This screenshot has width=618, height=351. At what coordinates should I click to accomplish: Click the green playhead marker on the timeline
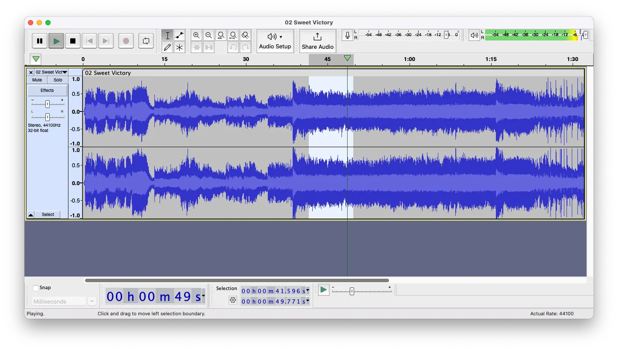tap(348, 57)
